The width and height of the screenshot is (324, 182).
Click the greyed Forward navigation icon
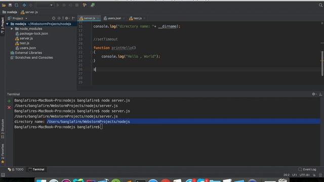coord(30,5)
